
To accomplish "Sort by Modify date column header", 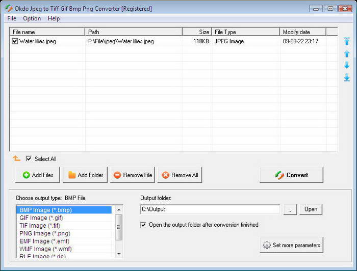I will (303, 32).
